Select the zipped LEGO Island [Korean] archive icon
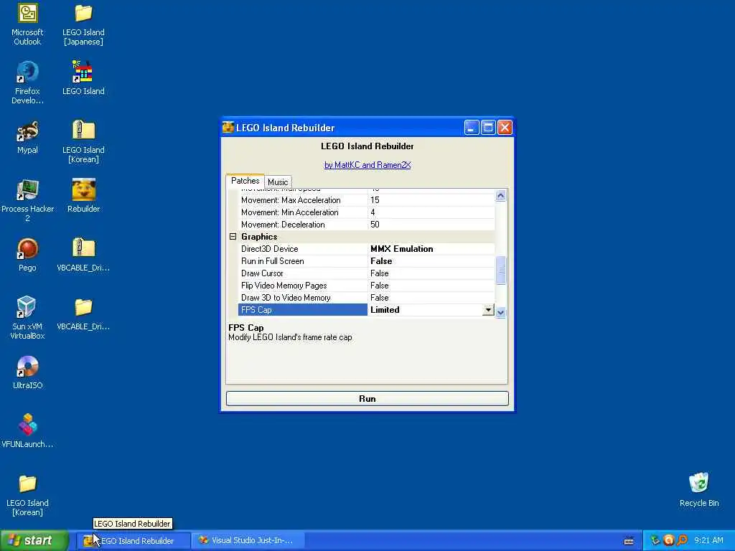Screen dimensions: 735x551 83,130
